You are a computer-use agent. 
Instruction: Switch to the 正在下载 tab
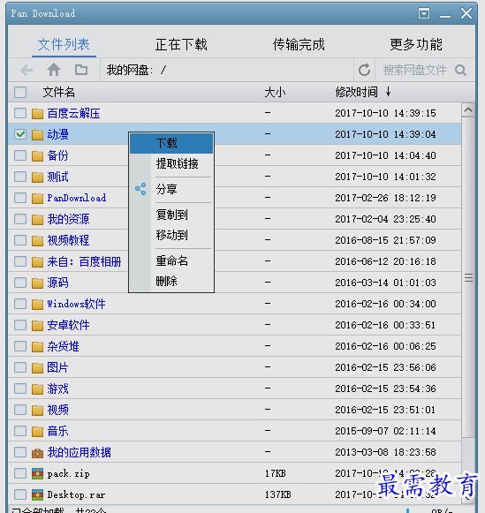(181, 44)
